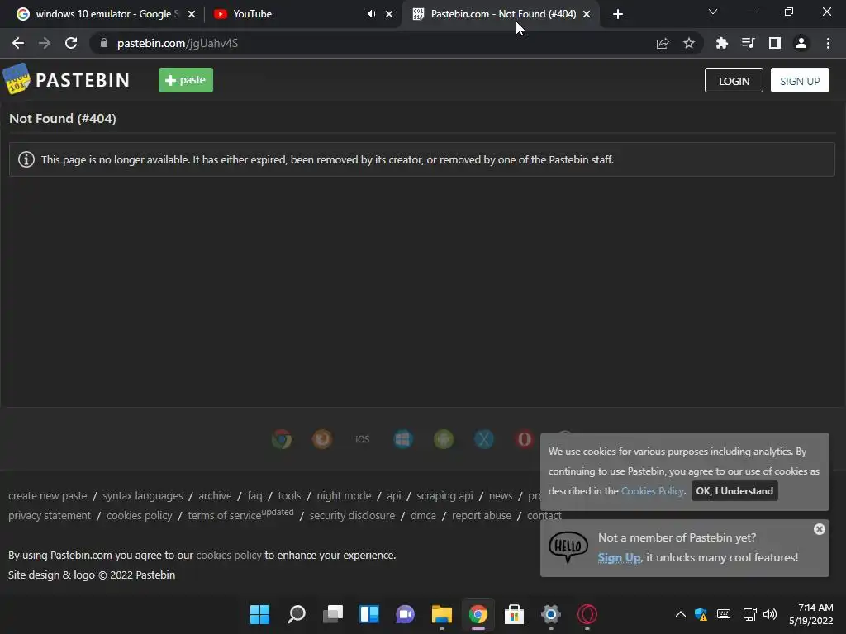This screenshot has width=846, height=634.
Task: Open terms of service footer link
Action: [225, 515]
